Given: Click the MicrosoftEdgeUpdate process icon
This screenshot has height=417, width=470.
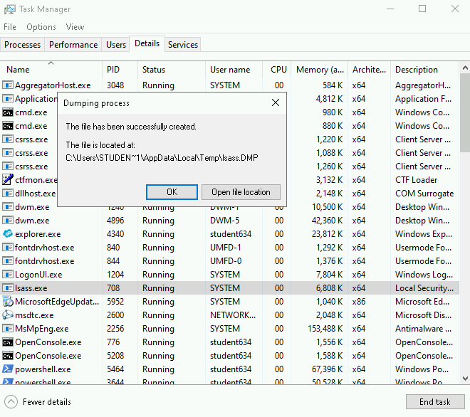Looking at the screenshot, I should pos(8,302).
